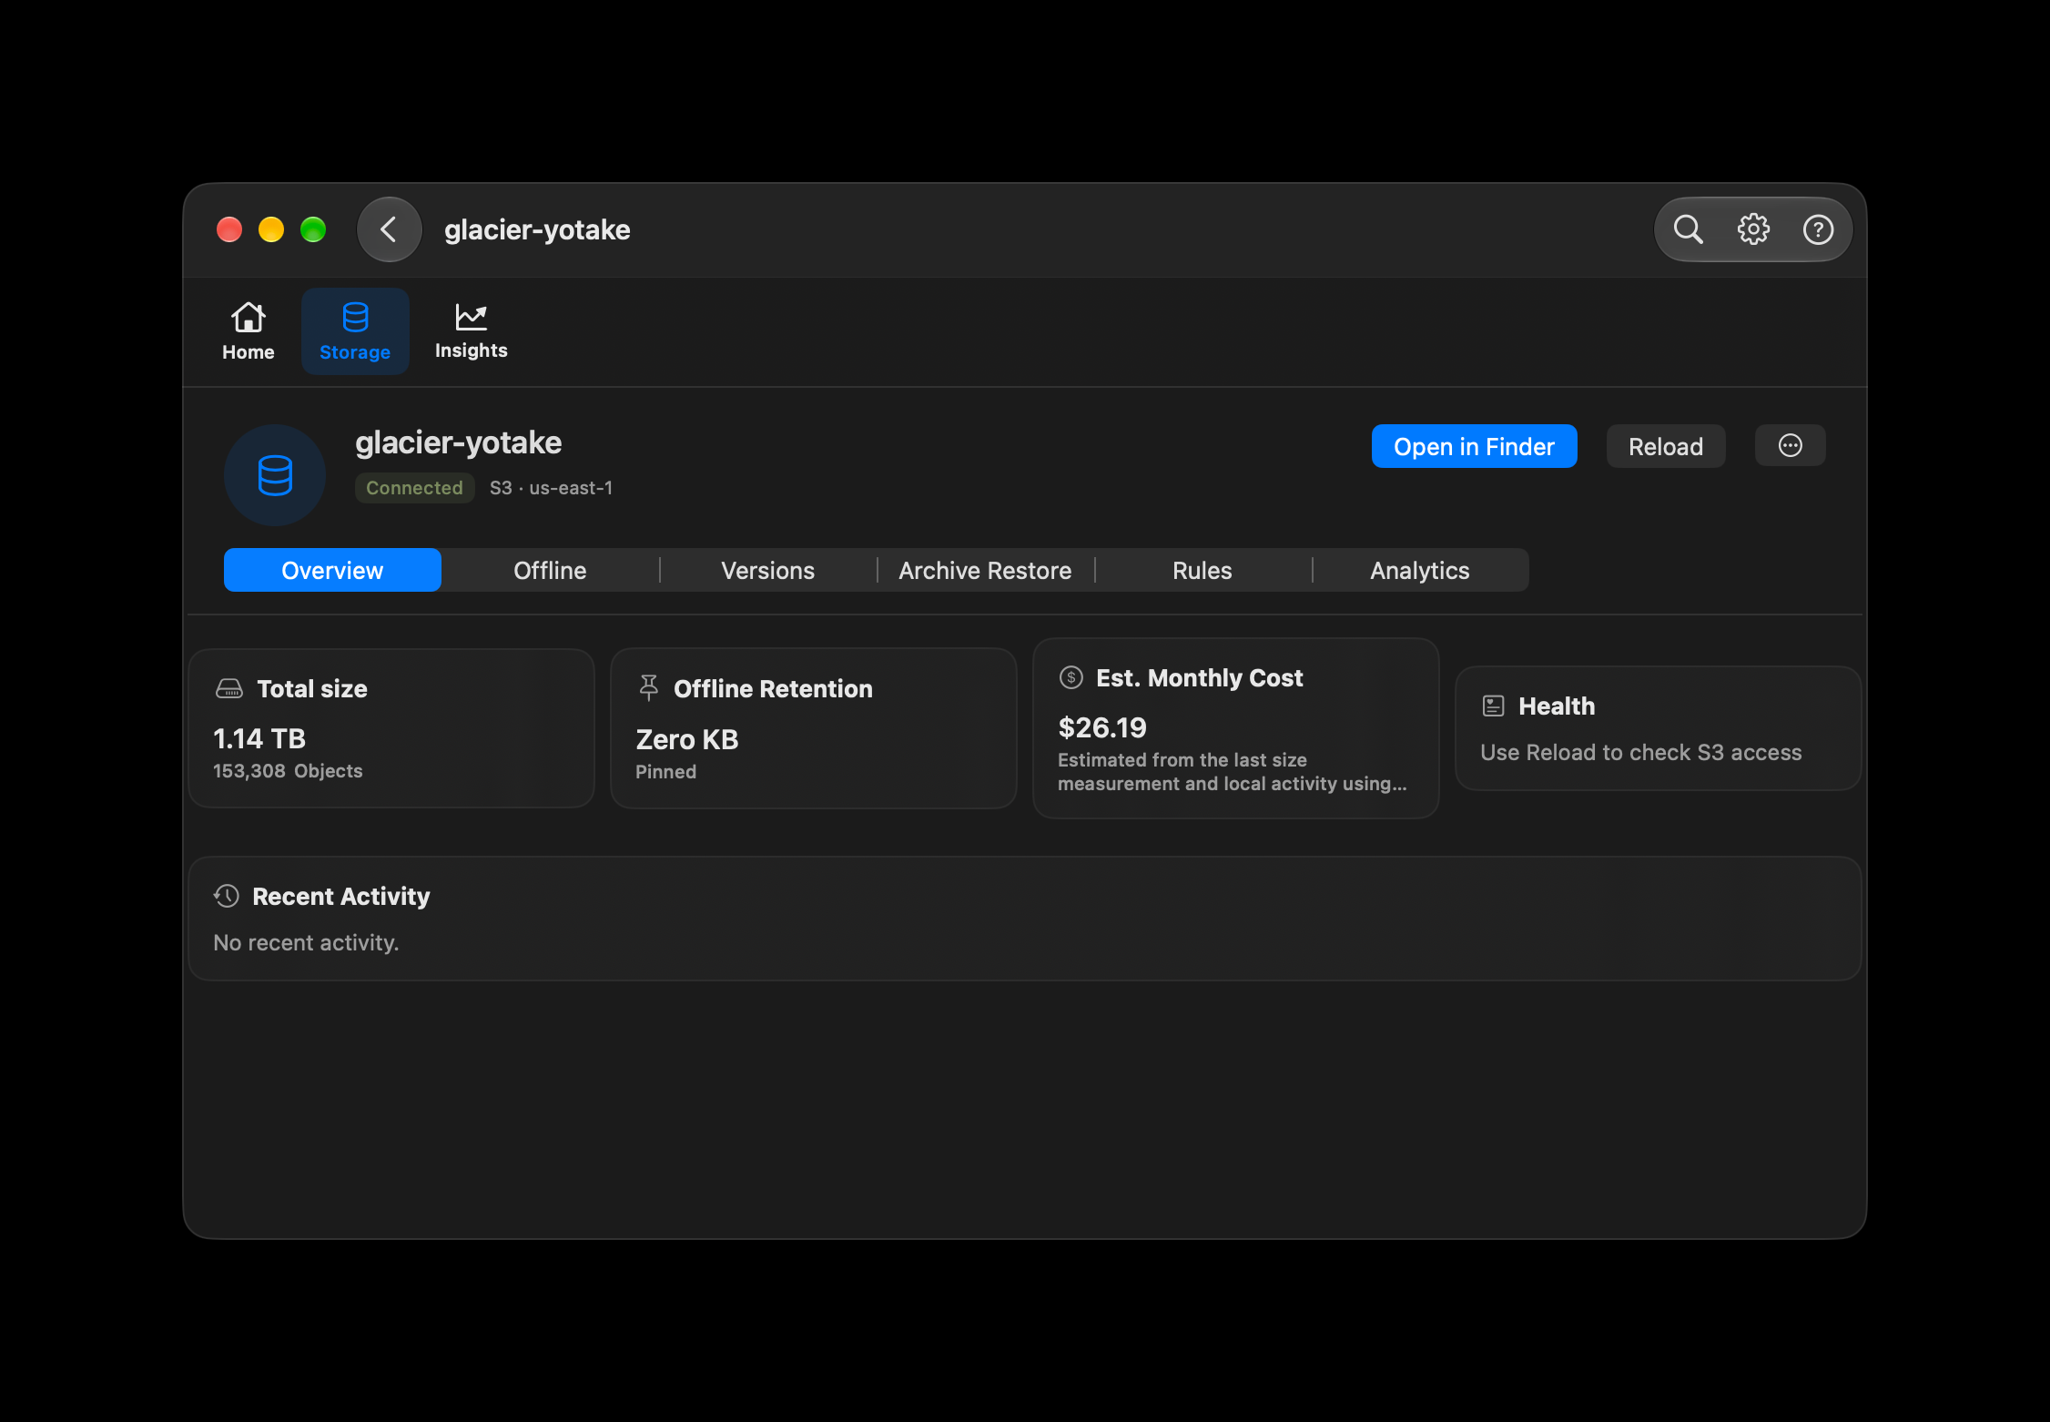
Task: Click 'Use Reload to check S3 access'
Action: pos(1640,752)
